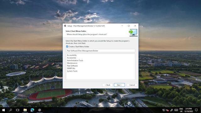Click the ENG UK language indicator
Viewport: 201px width, 113px height.
point(181,110)
